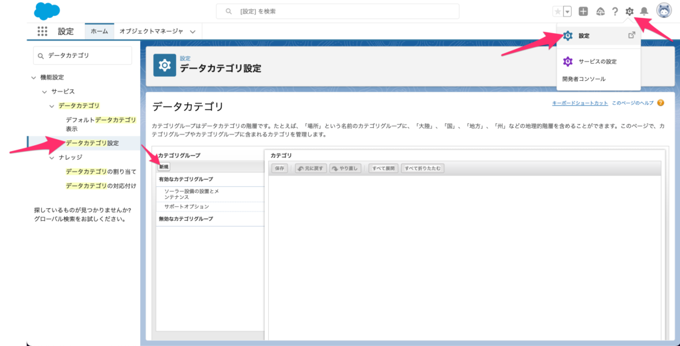The image size is (680, 346).
Task: Open データカテゴリの対応付け in sidebar
Action: [101, 186]
